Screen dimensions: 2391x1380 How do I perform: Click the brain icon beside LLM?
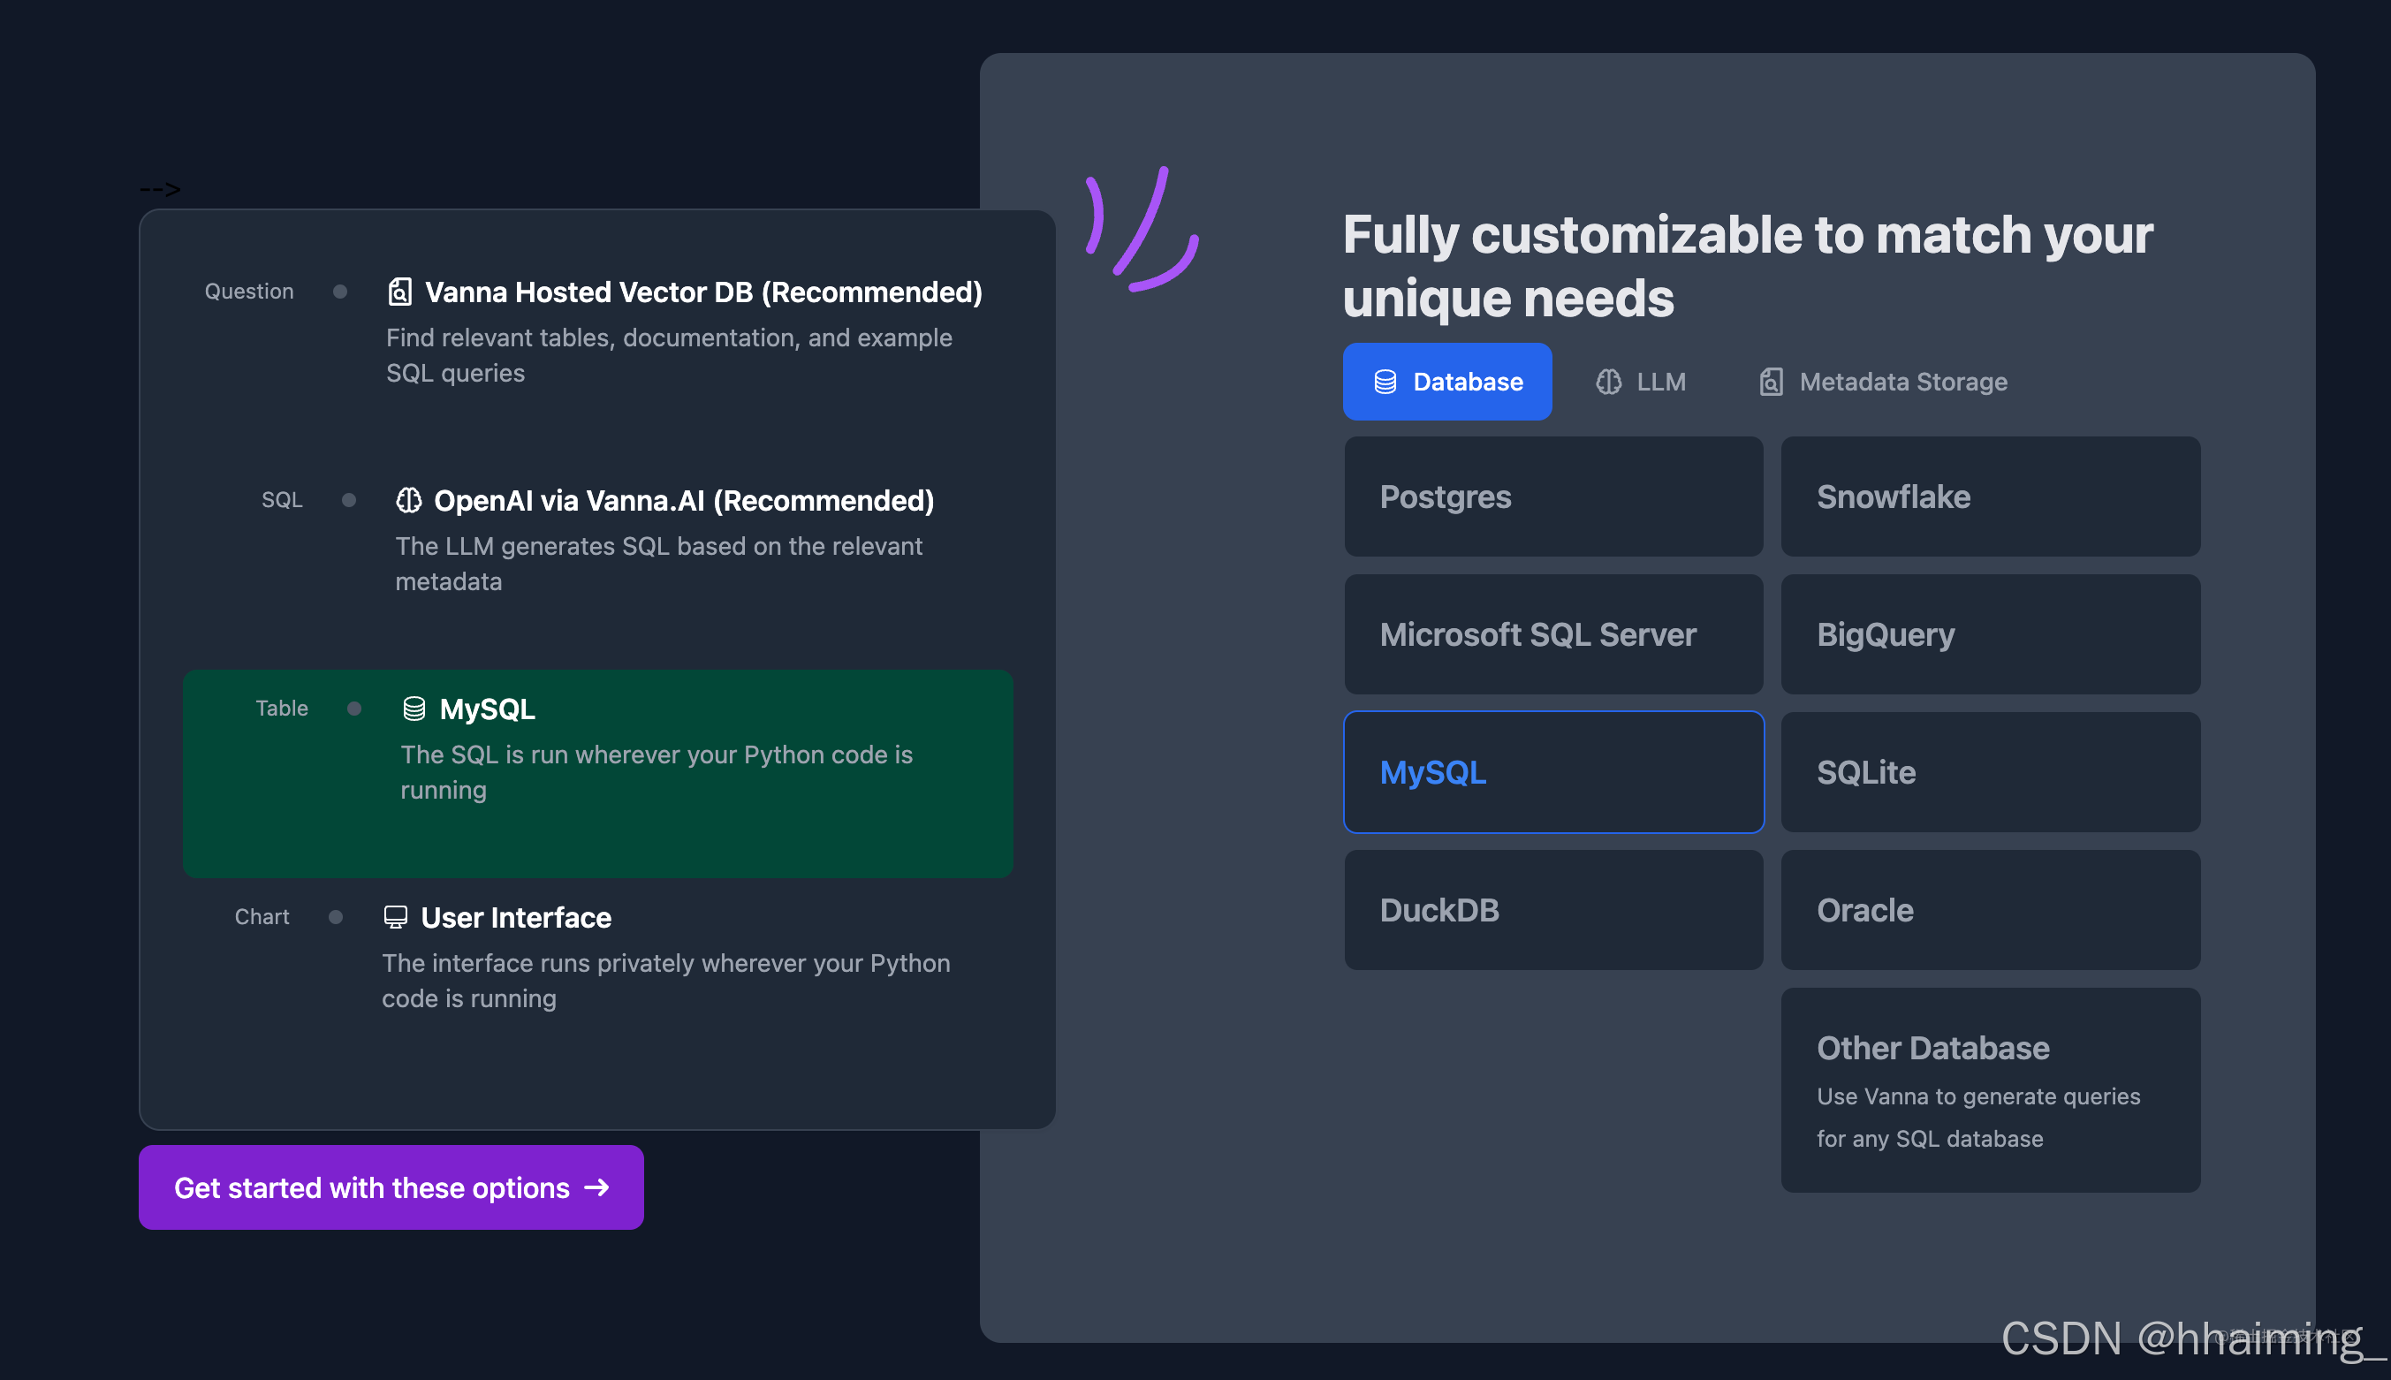click(x=1608, y=382)
